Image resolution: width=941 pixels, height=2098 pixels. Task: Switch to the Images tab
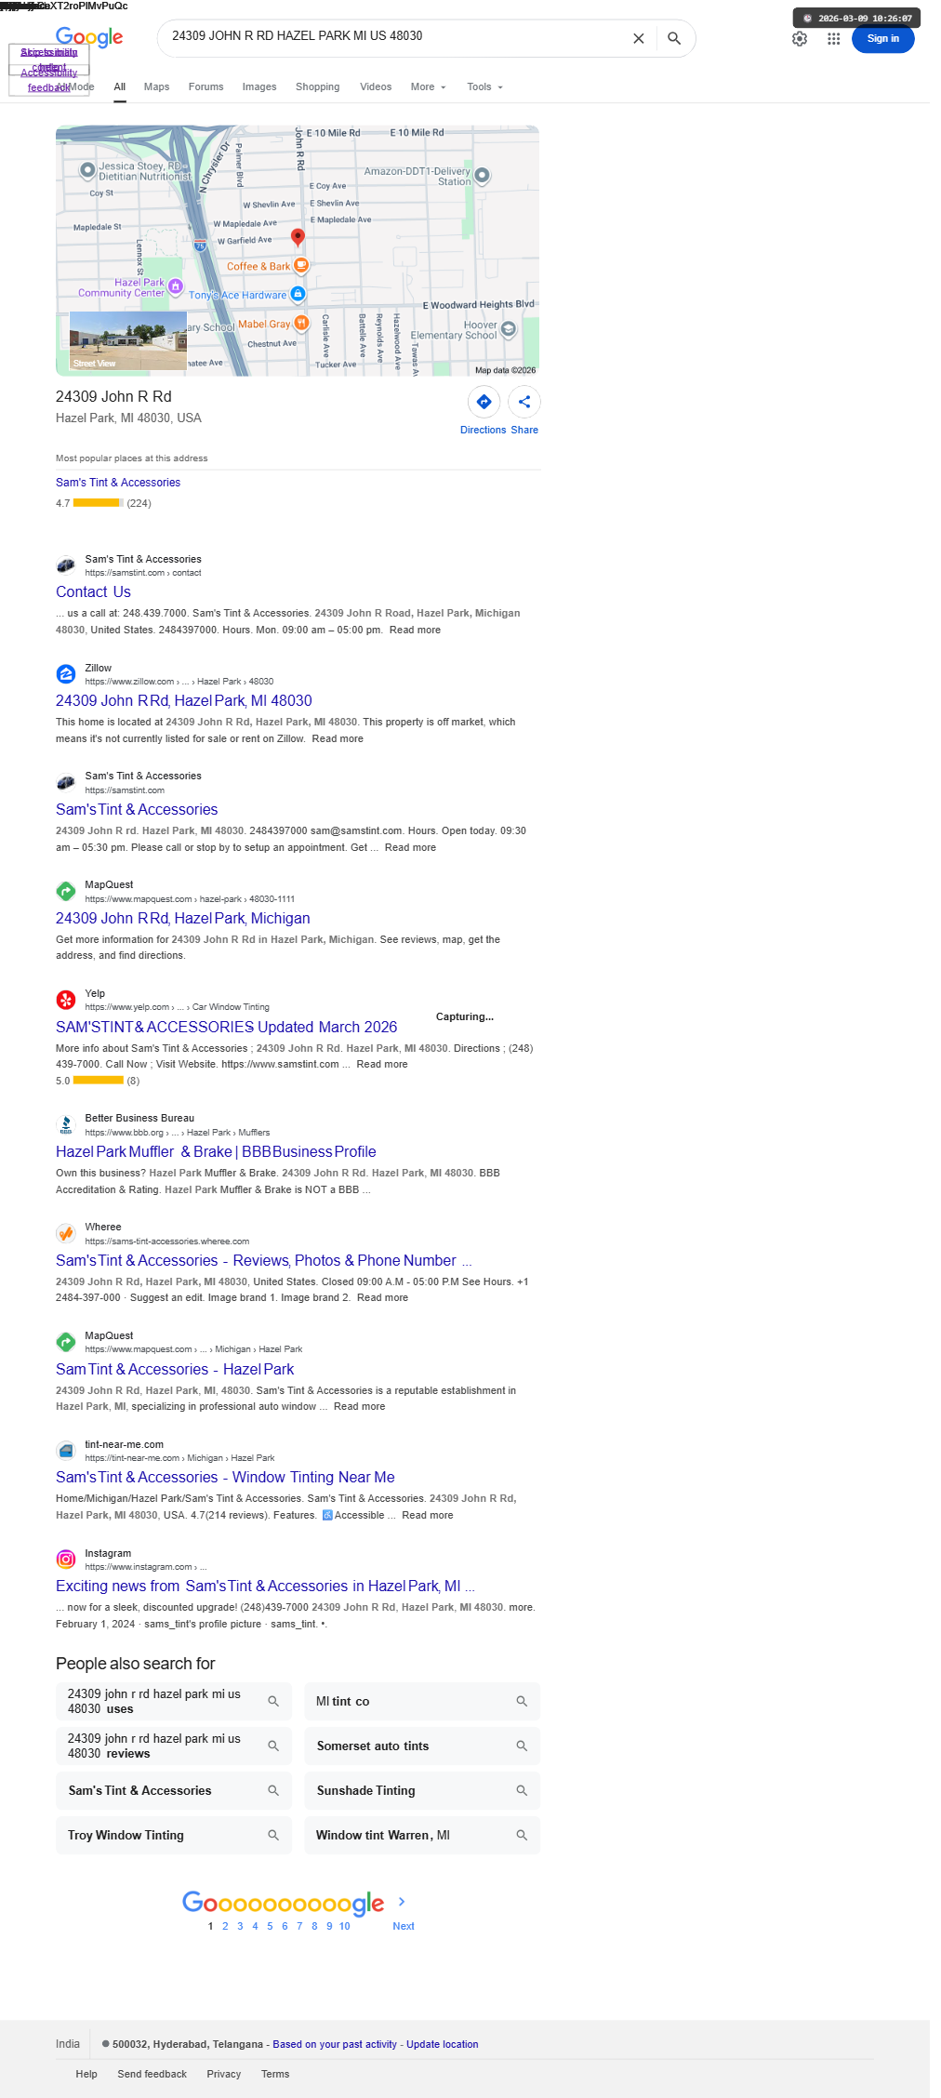[x=259, y=87]
